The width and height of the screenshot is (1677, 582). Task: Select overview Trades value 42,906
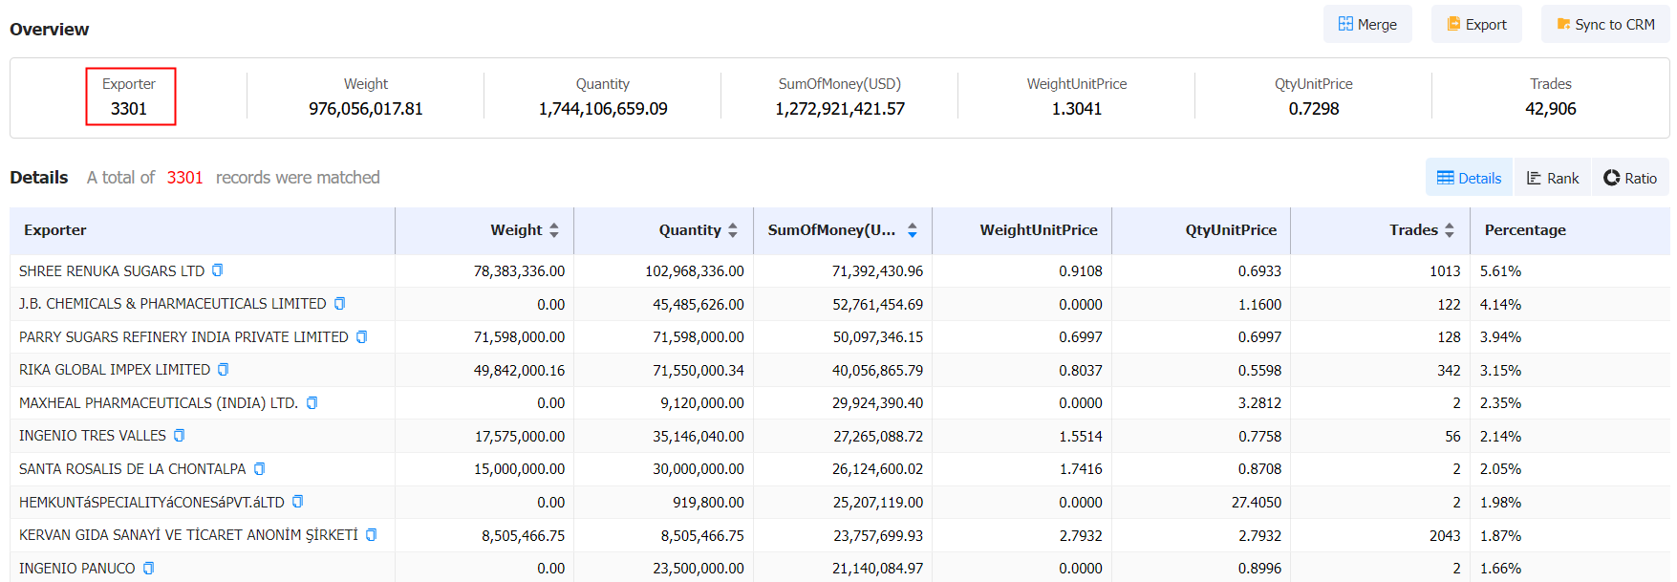(1551, 109)
